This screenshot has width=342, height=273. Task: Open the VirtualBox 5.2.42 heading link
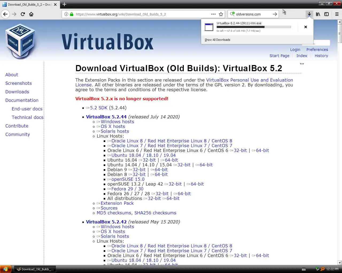106,222
